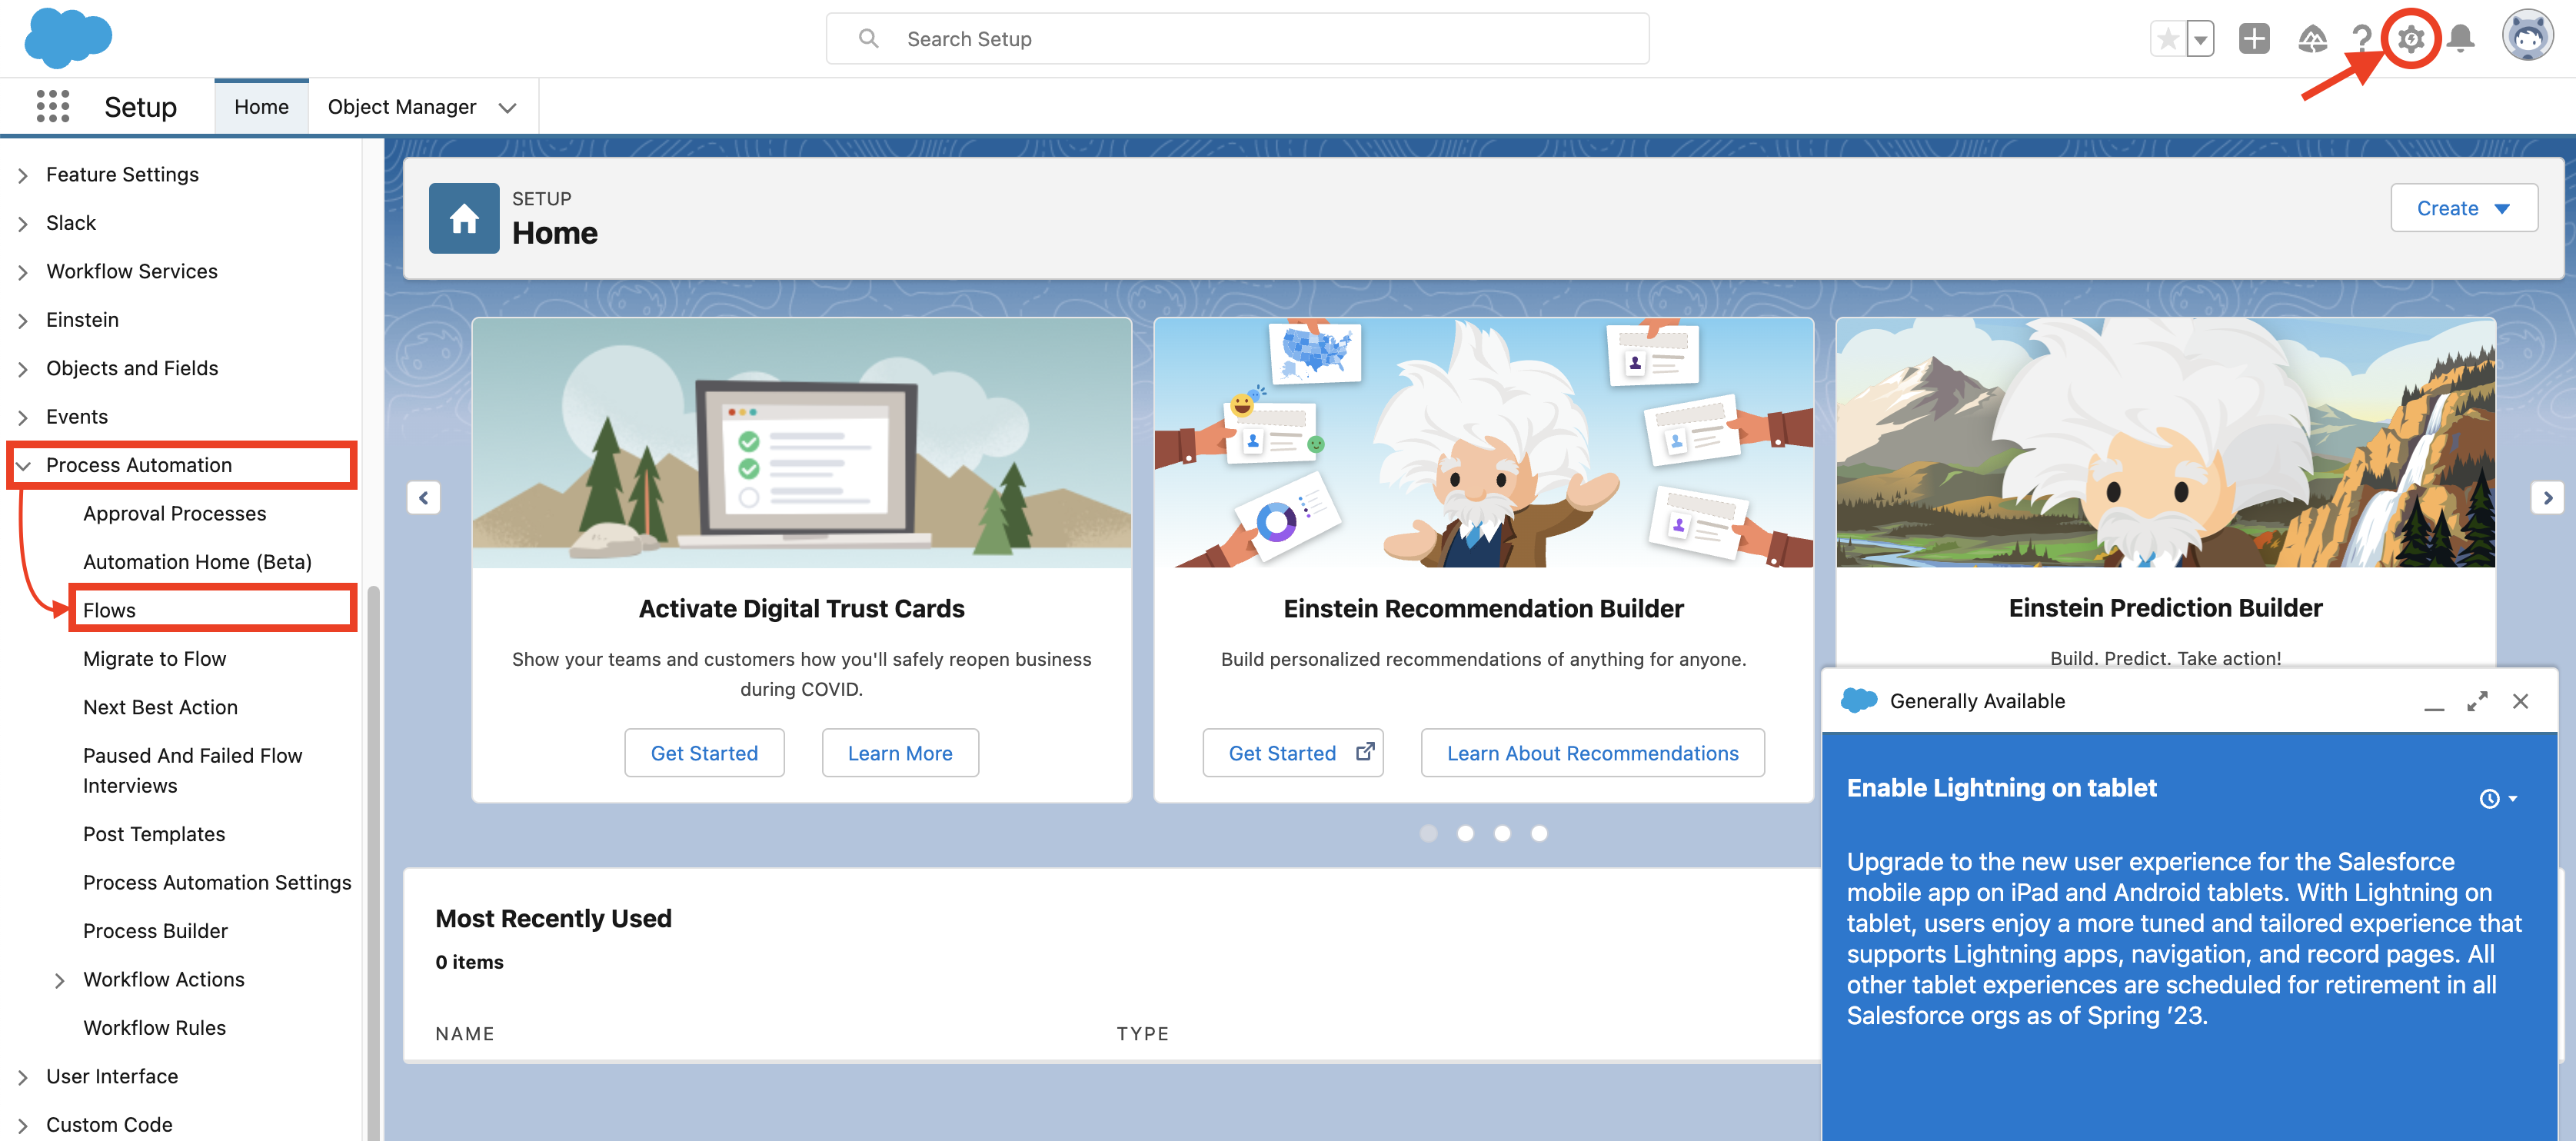Expand User Interface section
This screenshot has width=2576, height=1141.
pyautogui.click(x=23, y=1078)
